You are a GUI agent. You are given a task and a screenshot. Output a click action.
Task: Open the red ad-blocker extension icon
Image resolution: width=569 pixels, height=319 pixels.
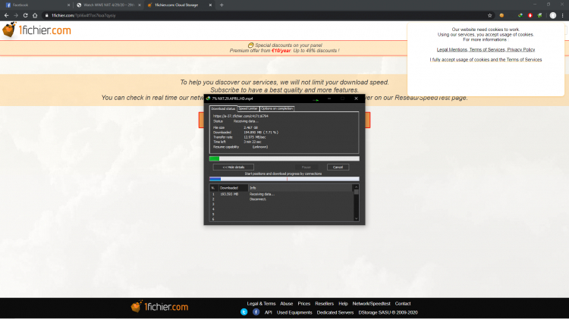(x=530, y=15)
